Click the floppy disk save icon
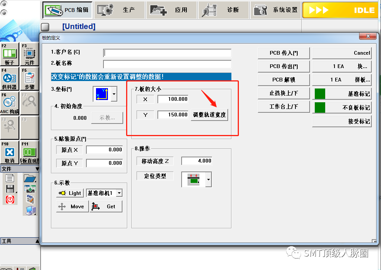 click(10, 189)
